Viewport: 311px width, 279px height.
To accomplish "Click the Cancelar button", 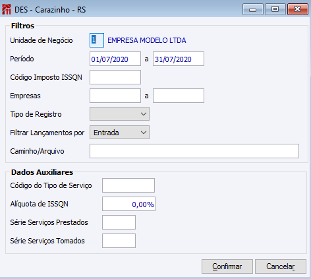I will coord(281,266).
